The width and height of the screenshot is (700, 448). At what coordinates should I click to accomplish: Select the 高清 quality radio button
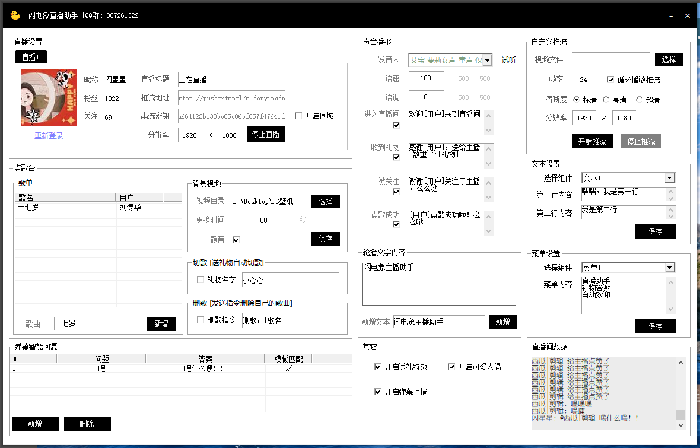pos(606,100)
